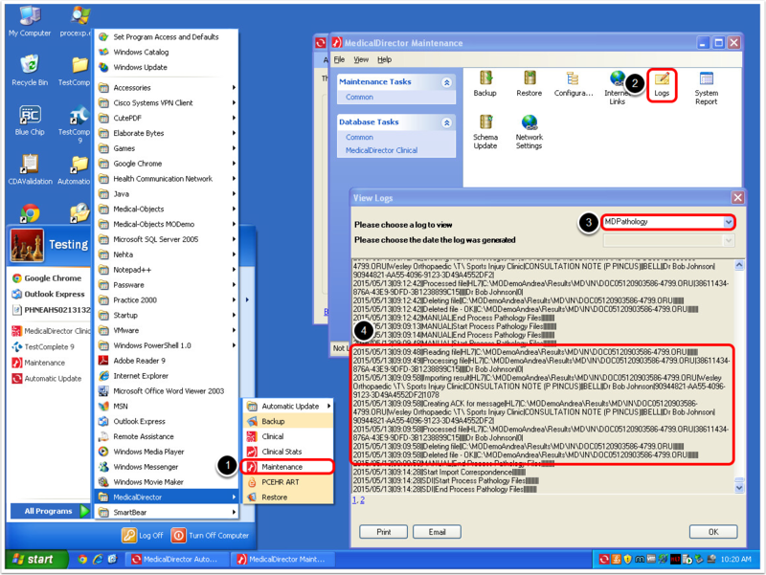Viewport: 766px width, 575px height.
Task: Open Set Program Access and Defaults
Action: coord(166,37)
